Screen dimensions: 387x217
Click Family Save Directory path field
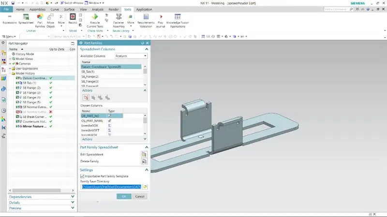click(111, 187)
